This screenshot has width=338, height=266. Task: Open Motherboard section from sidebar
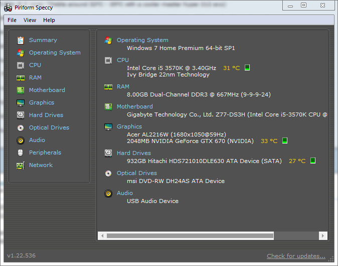pyautogui.click(x=47, y=90)
